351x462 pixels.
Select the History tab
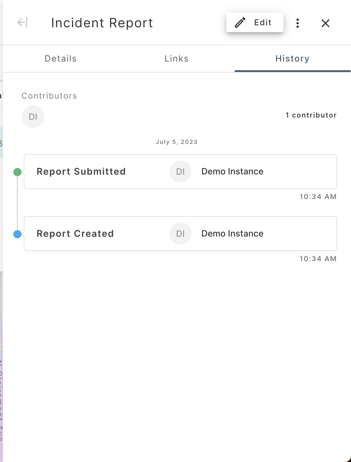point(292,59)
